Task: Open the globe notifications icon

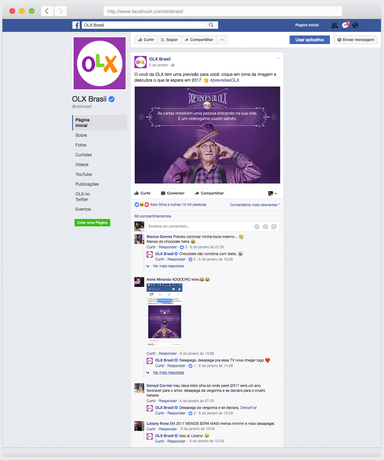Action: (355, 25)
